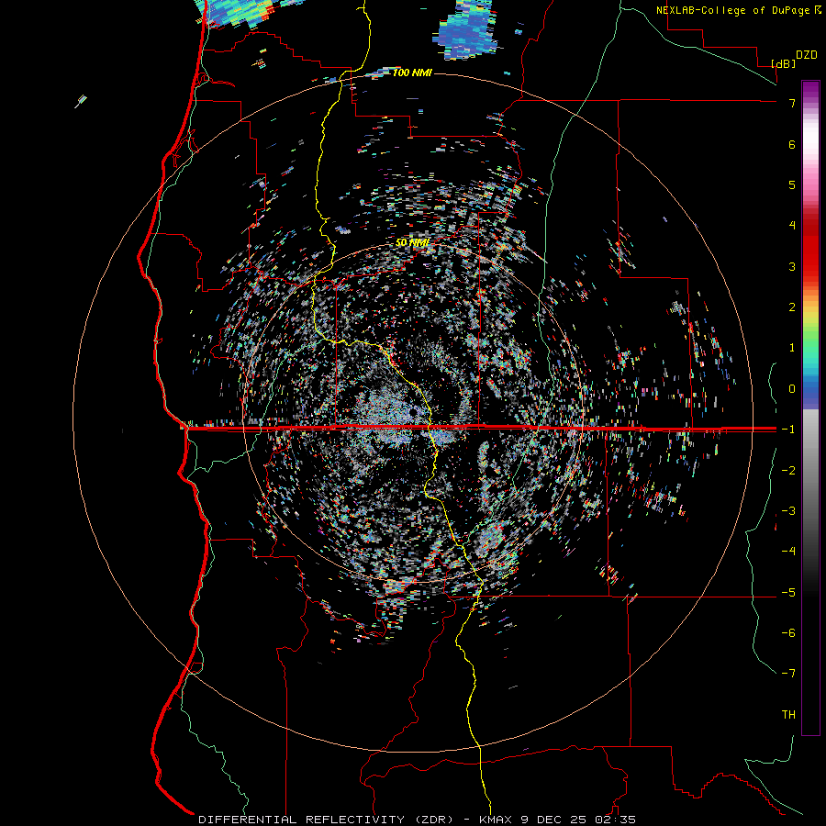Click the -2 value on the dB scale
The height and width of the screenshot is (826, 826).
coord(788,471)
